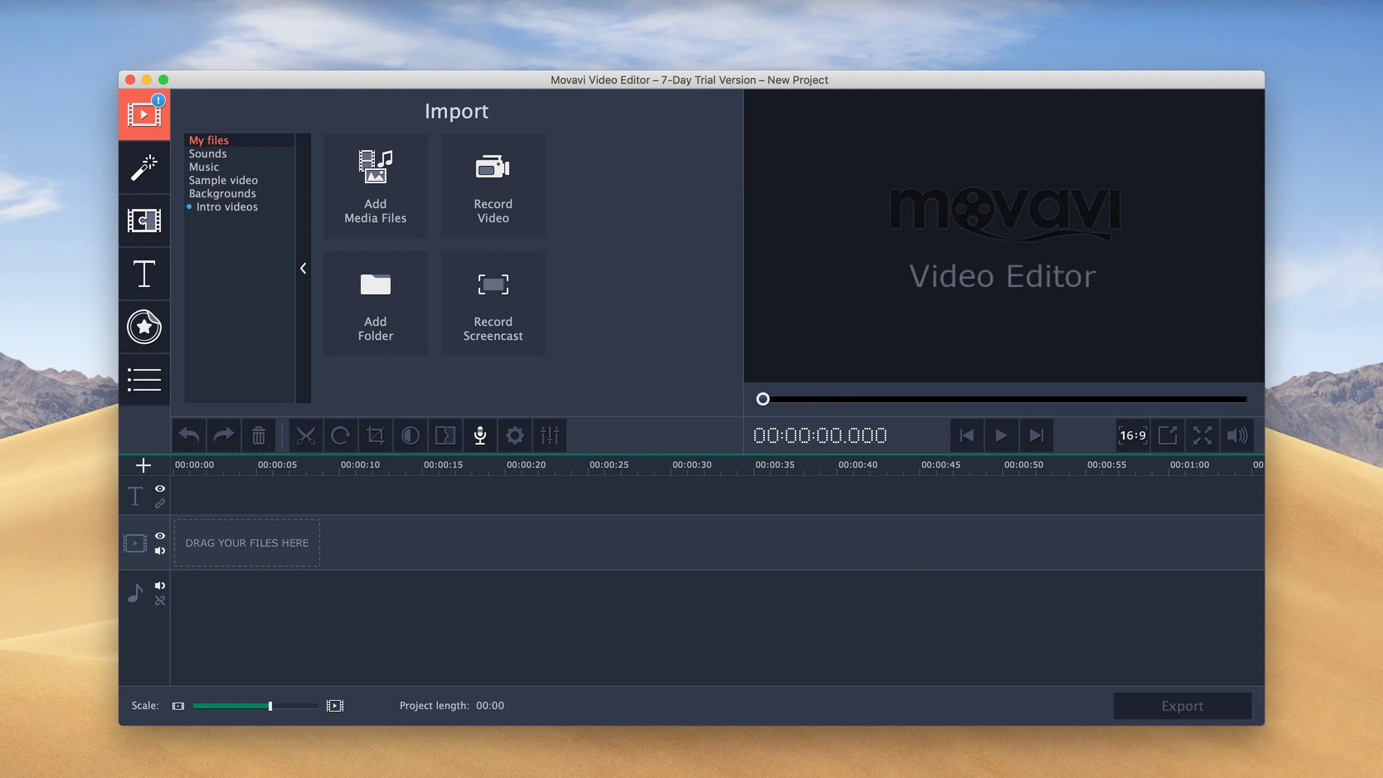Image resolution: width=1383 pixels, height=778 pixels.
Task: Click the Export button
Action: pos(1182,706)
